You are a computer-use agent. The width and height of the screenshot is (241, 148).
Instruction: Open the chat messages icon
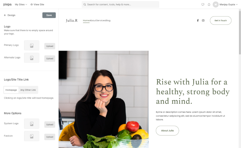pos(203,5)
